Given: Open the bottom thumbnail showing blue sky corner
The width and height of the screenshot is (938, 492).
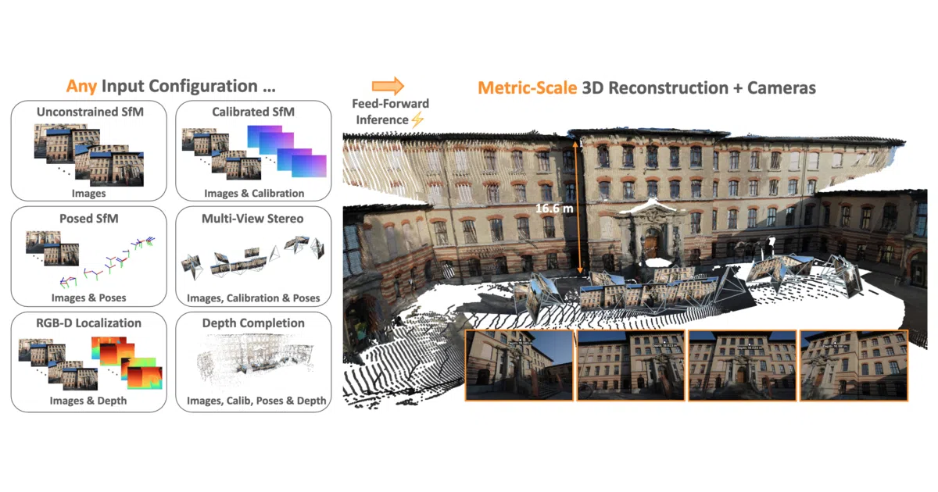Looking at the screenshot, I should 519,365.
